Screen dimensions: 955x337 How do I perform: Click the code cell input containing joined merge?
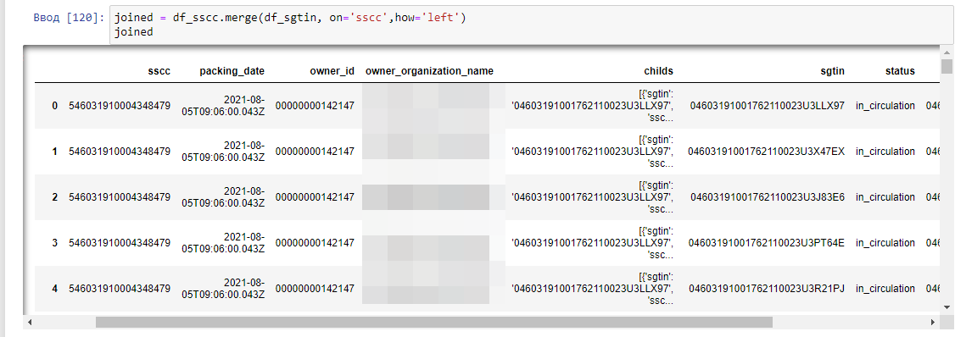(x=532, y=25)
